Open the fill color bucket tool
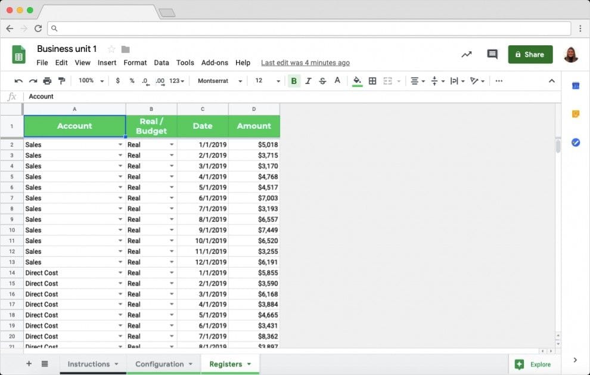This screenshot has height=375, width=590. [357, 81]
